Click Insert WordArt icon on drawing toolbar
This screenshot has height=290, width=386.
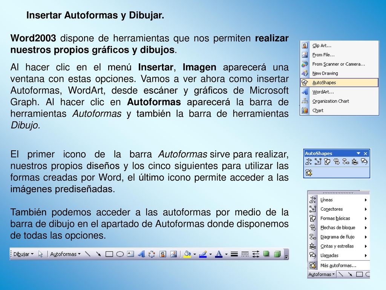141,254
